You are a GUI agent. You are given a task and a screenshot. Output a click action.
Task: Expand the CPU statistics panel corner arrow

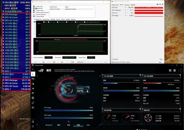(x=140, y=75)
